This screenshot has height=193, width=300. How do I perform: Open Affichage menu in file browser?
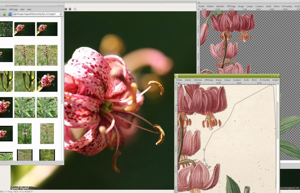point(13,9)
